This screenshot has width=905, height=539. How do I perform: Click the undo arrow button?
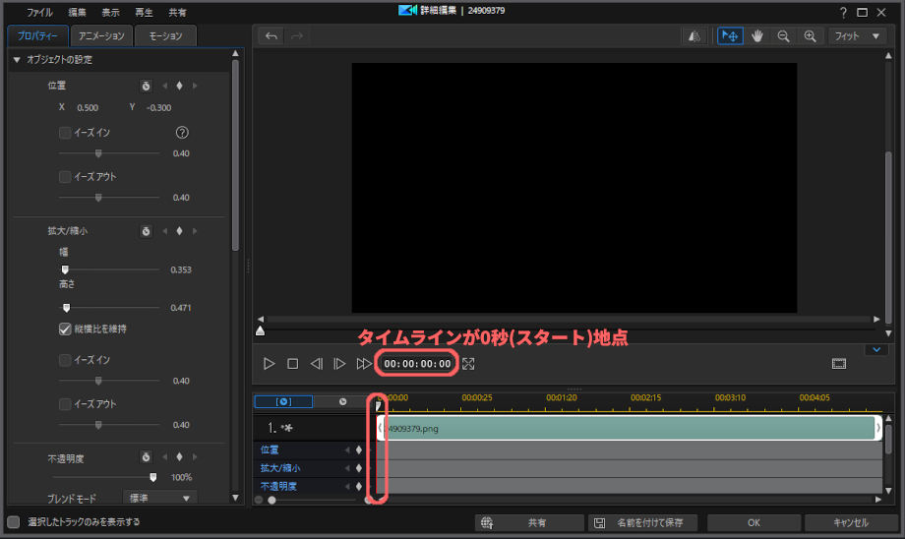tap(271, 35)
